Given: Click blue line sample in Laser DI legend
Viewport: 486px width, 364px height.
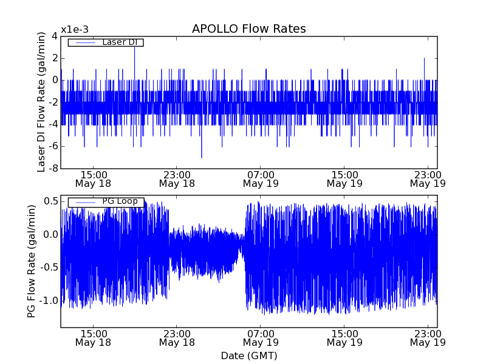Looking at the screenshot, I should click(84, 42).
